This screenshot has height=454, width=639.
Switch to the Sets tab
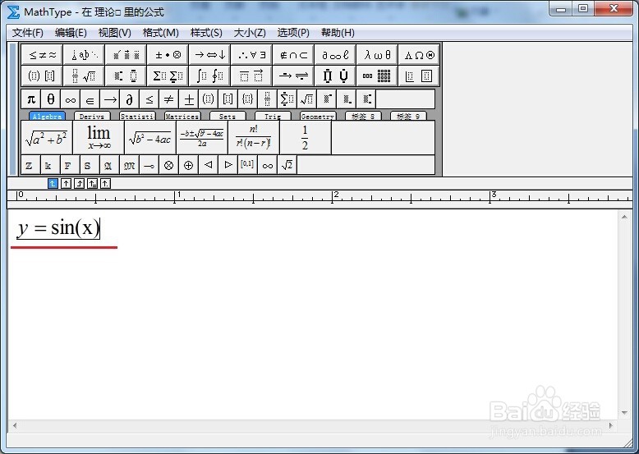(x=227, y=116)
